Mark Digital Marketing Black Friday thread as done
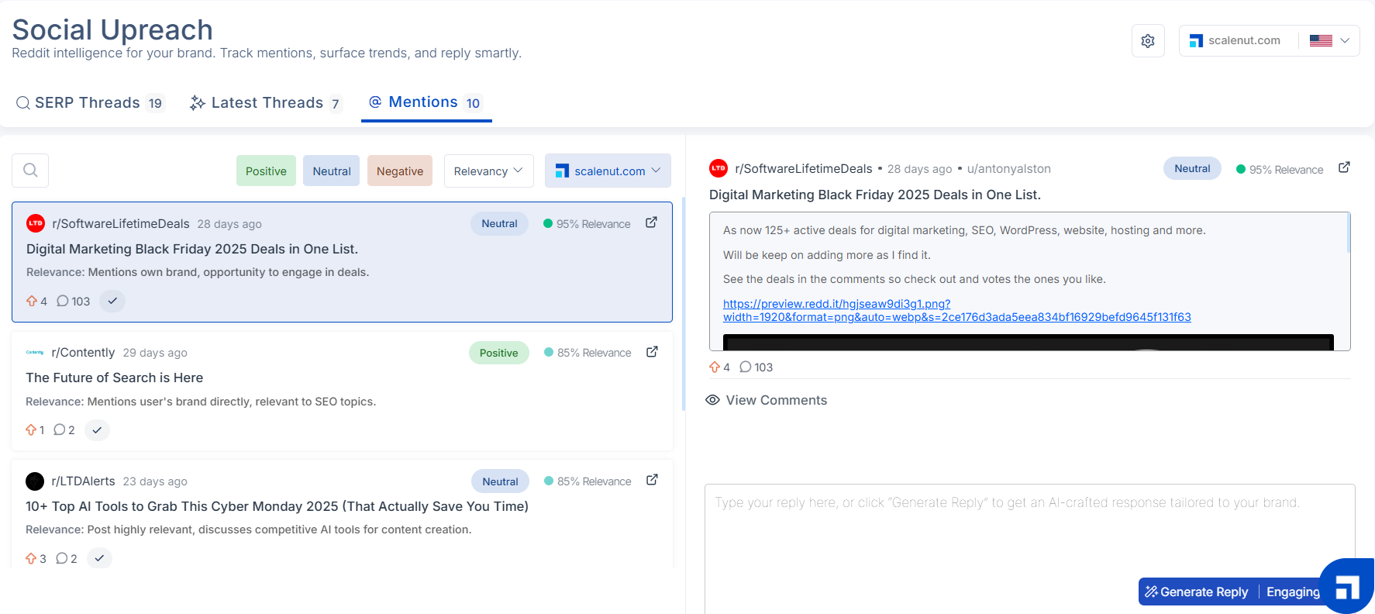Image resolution: width=1375 pixels, height=614 pixels. (112, 301)
